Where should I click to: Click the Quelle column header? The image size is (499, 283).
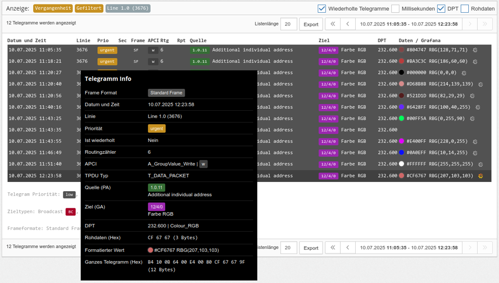[198, 40]
